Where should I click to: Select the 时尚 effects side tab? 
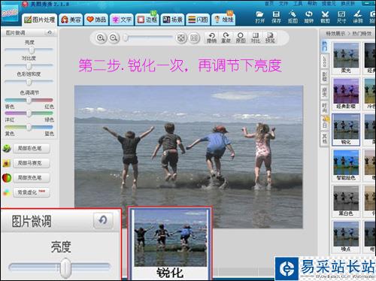pyautogui.click(x=325, y=107)
